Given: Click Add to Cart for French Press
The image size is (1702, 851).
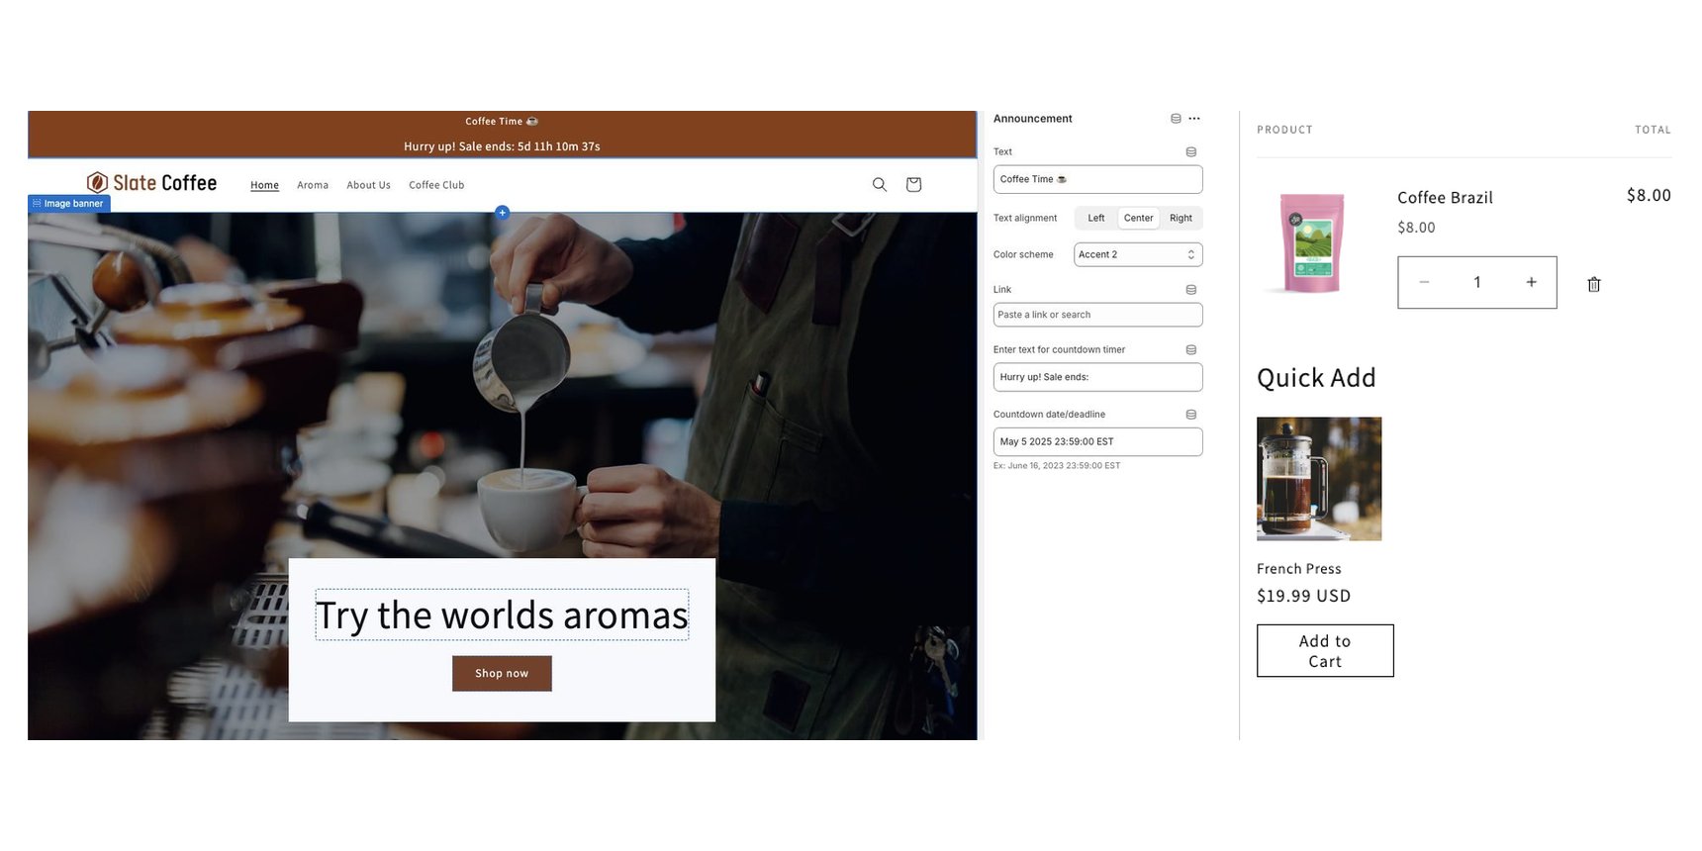Looking at the screenshot, I should [1325, 651].
